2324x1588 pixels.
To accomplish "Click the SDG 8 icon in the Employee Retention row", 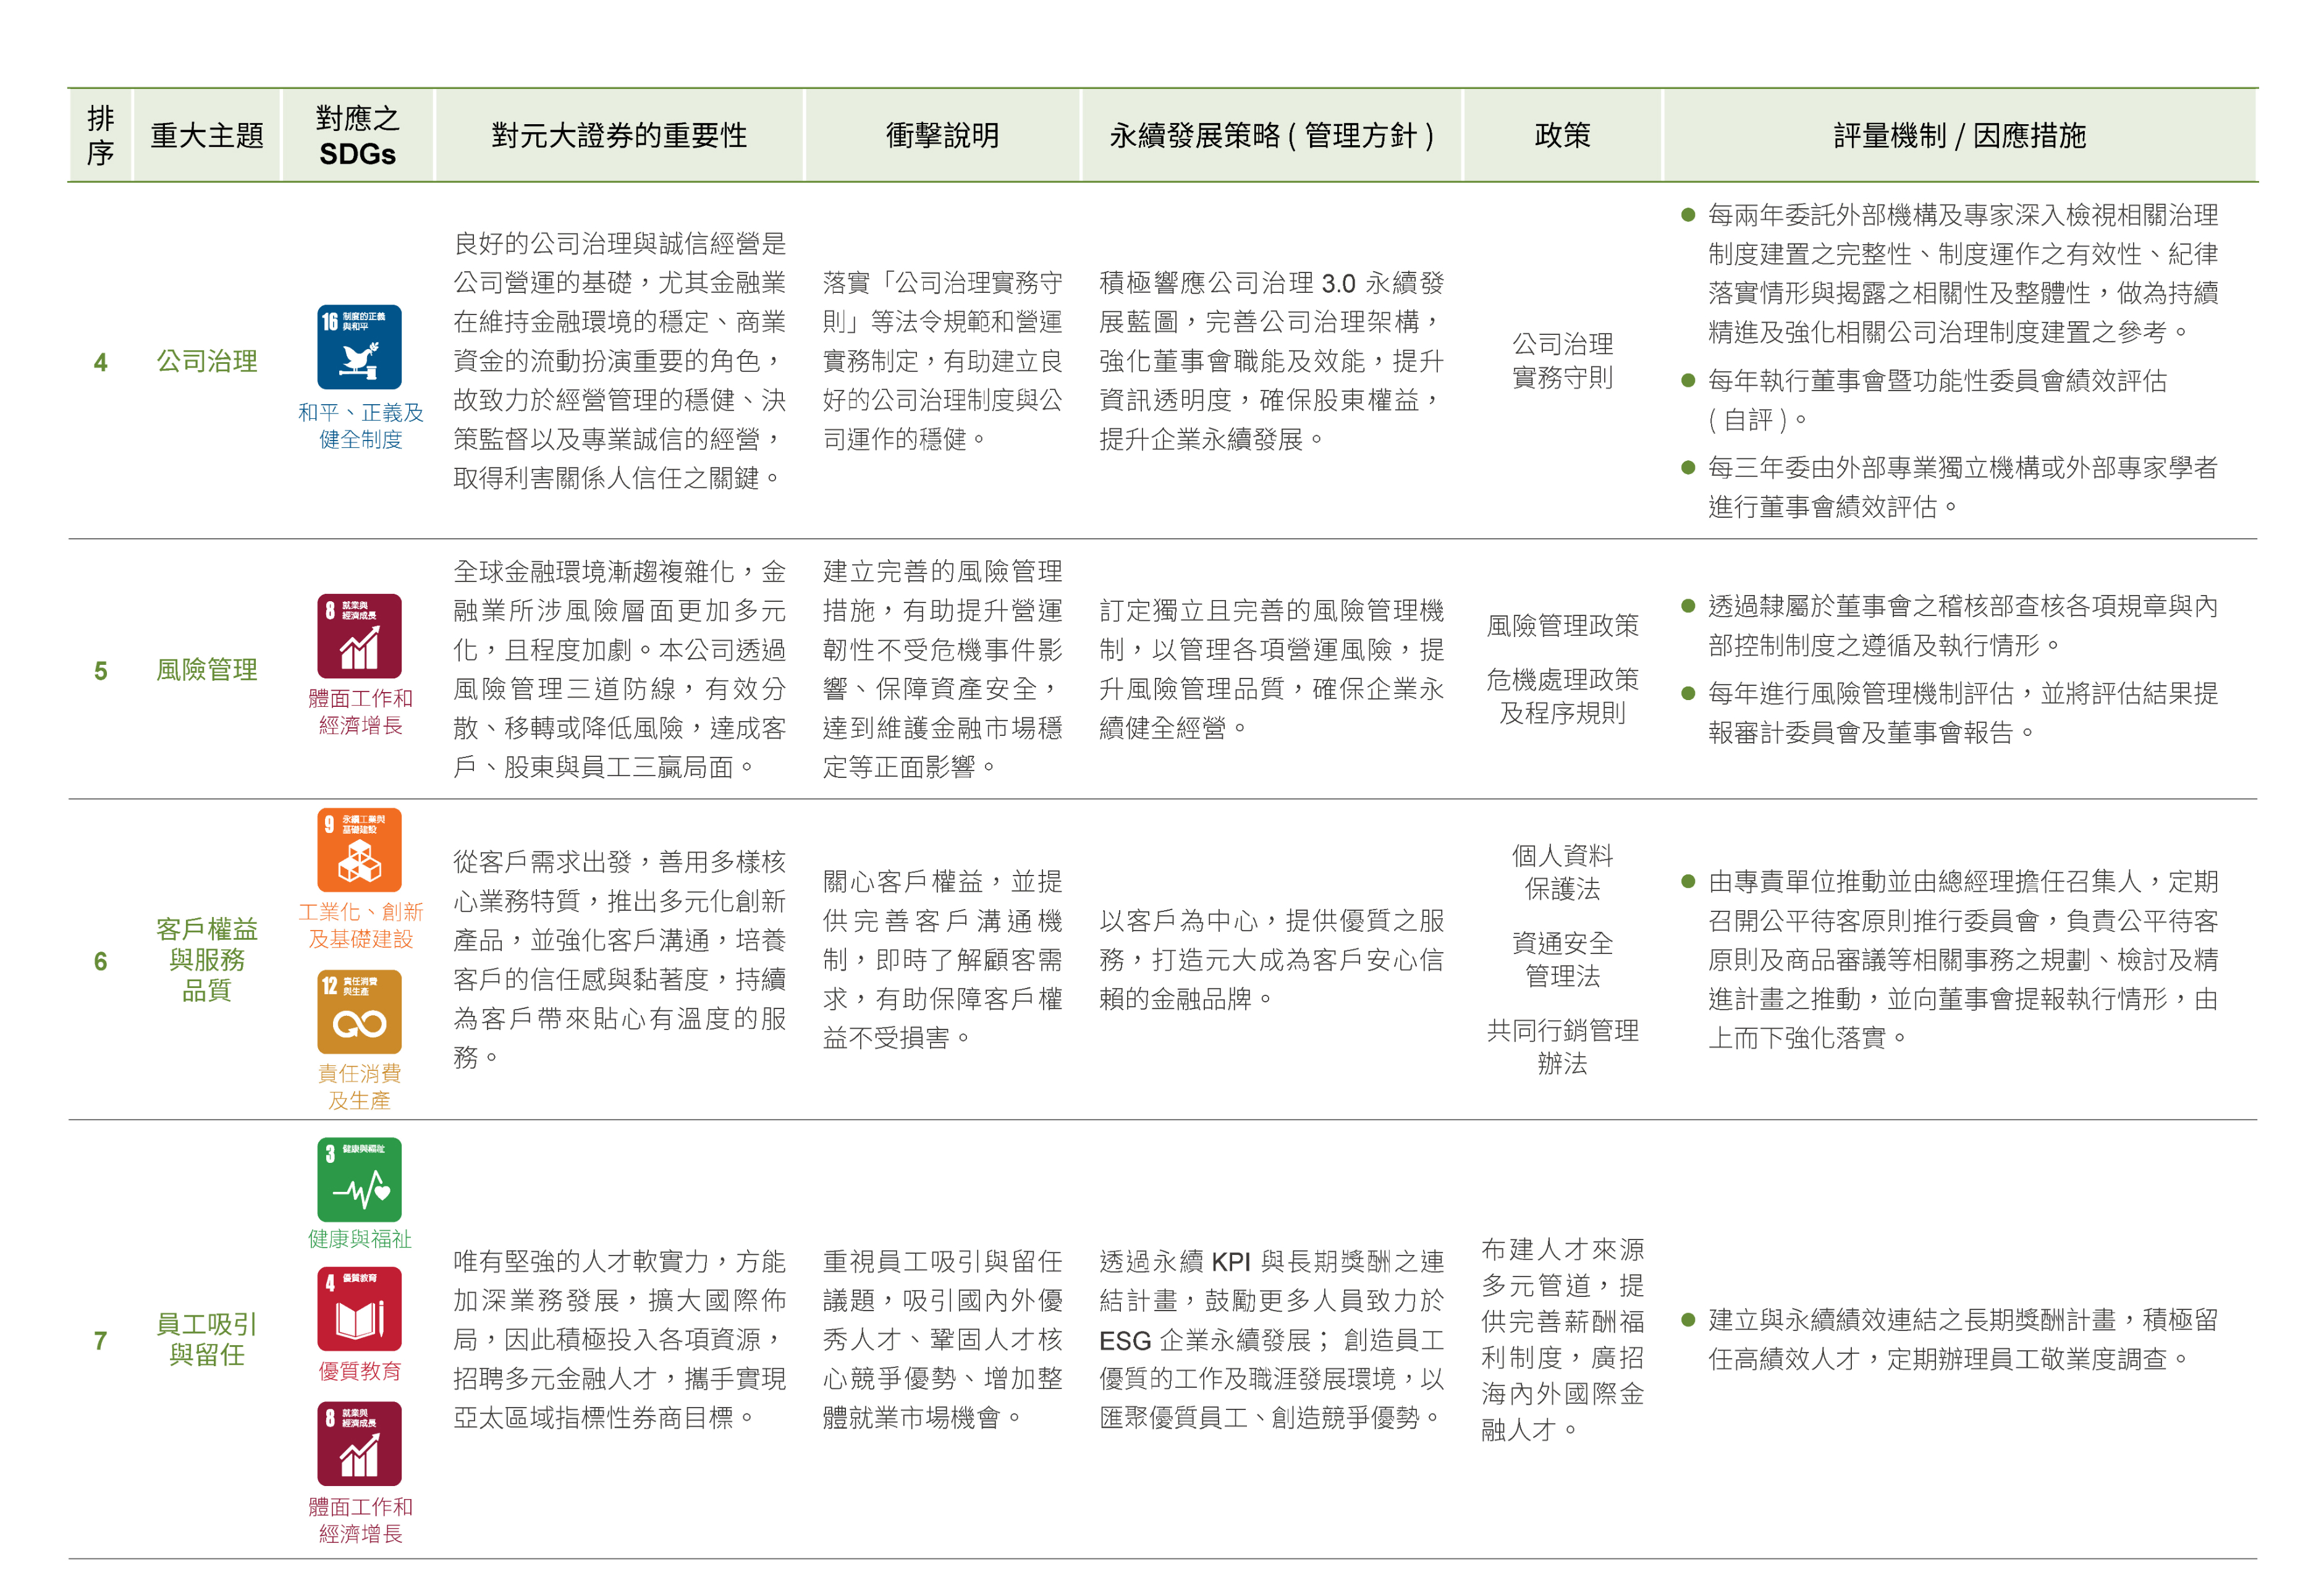I will tap(359, 1443).
